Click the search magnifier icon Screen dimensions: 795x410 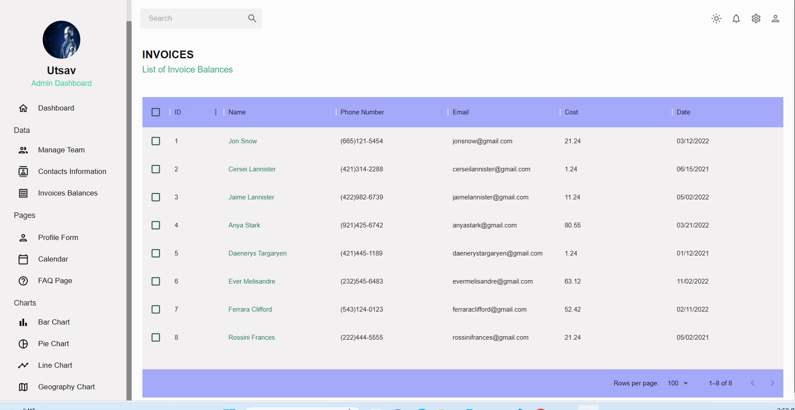coord(252,19)
